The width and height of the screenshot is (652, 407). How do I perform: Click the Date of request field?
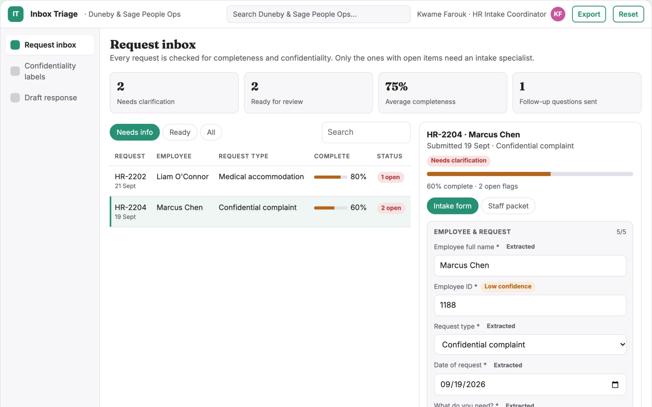point(530,385)
